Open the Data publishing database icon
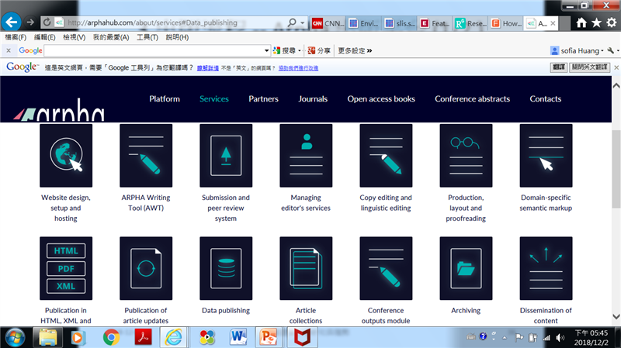Screen dimensions: 621x348 click(x=226, y=268)
